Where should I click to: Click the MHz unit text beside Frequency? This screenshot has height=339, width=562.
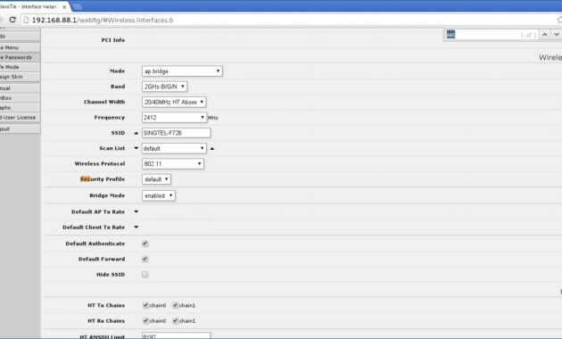coord(213,118)
